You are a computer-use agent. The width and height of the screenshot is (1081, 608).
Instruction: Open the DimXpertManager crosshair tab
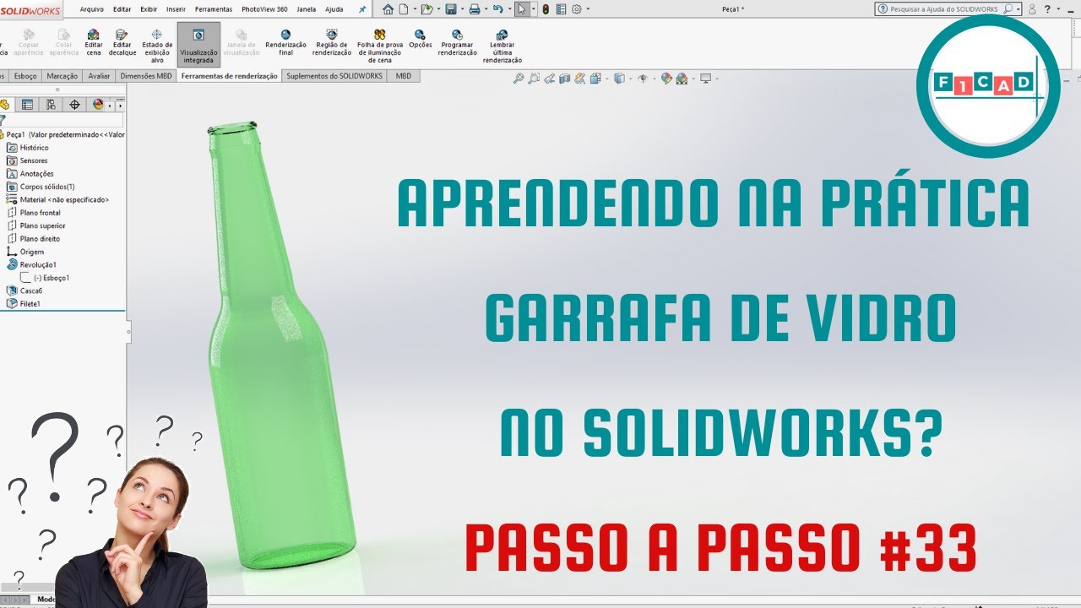coord(74,105)
